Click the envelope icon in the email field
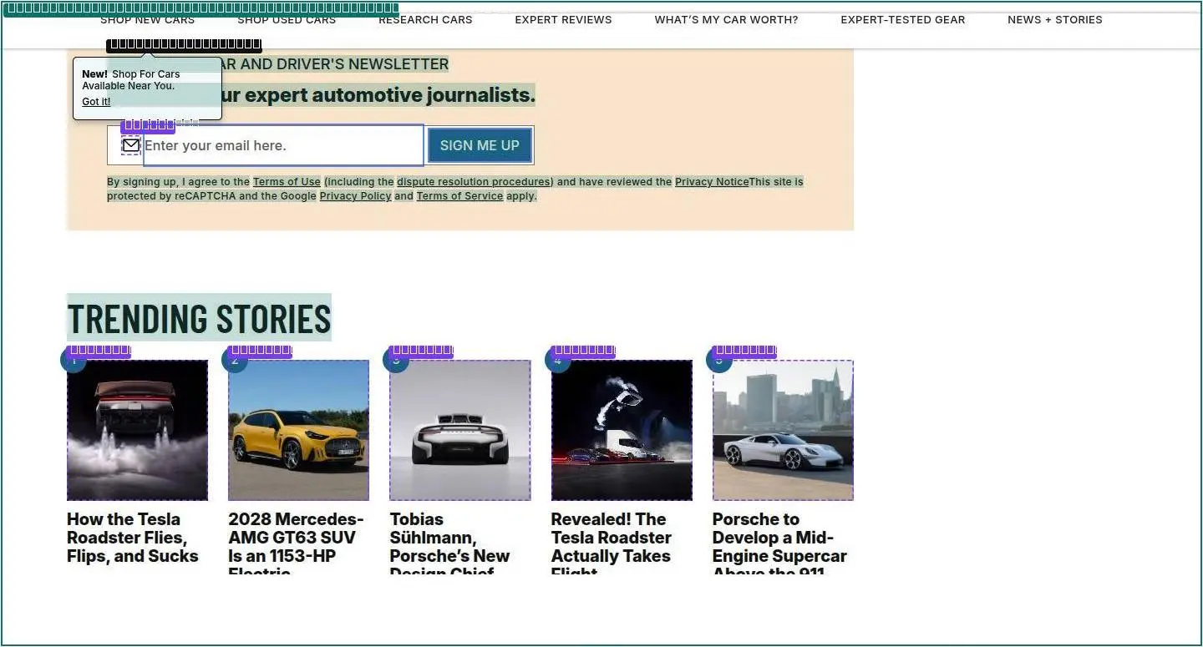This screenshot has width=1203, height=647. (131, 145)
